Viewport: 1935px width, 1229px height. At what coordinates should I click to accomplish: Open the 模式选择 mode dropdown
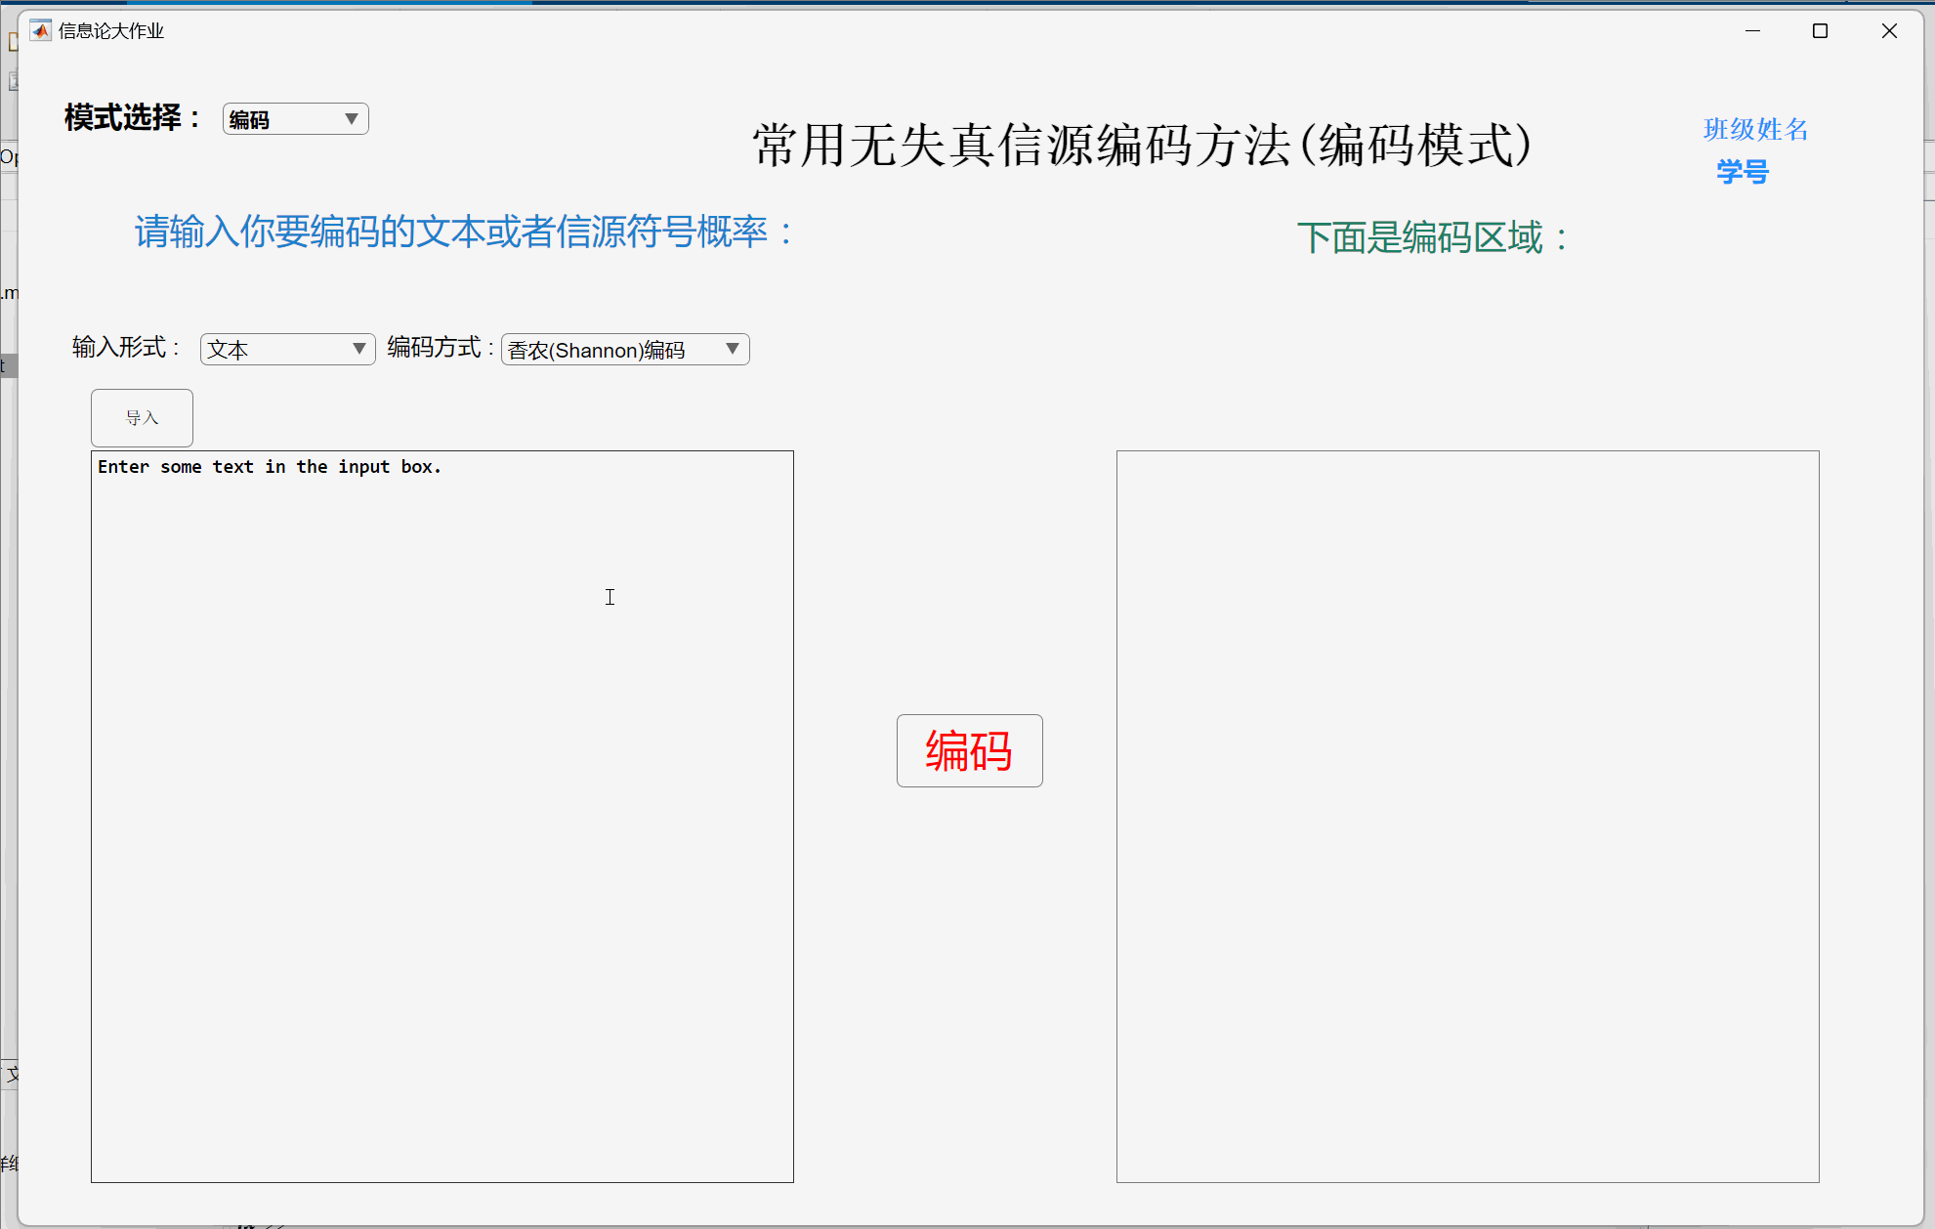[295, 119]
